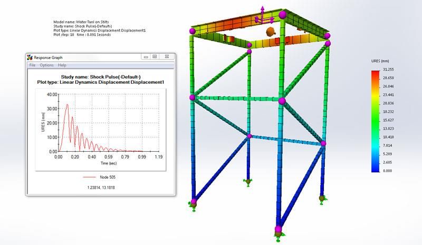
Task: Select the fixture symbol at the rightmost leg base
Action: pyautogui.click(x=322, y=199)
